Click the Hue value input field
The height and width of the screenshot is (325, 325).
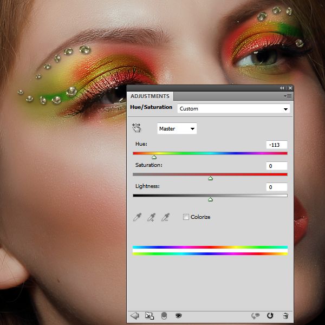tap(276, 145)
